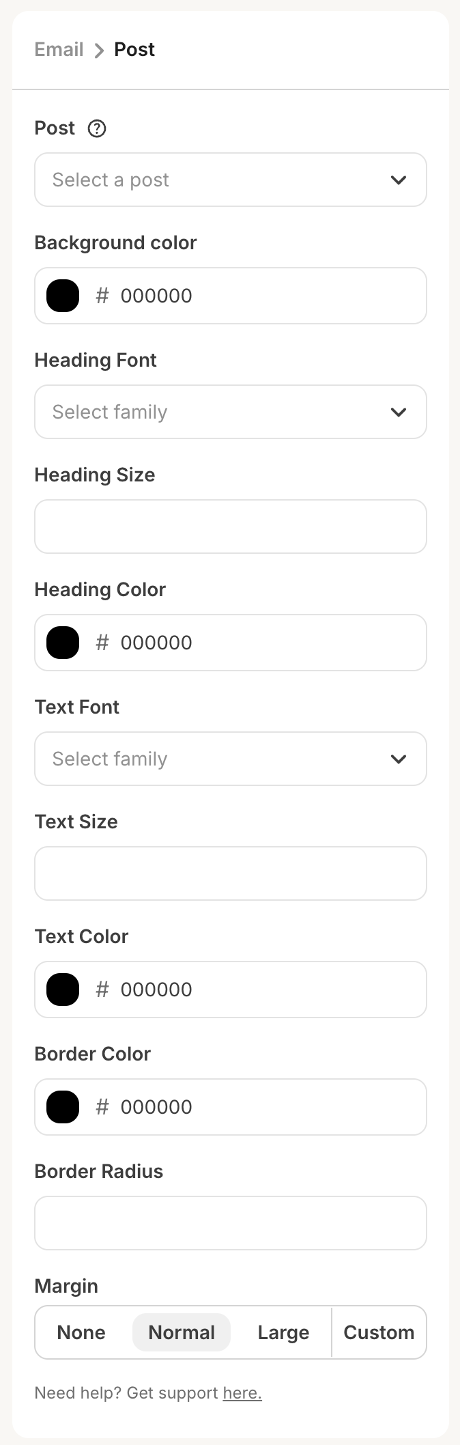Select the Custom margin option
The width and height of the screenshot is (460, 1445).
pos(379,1332)
